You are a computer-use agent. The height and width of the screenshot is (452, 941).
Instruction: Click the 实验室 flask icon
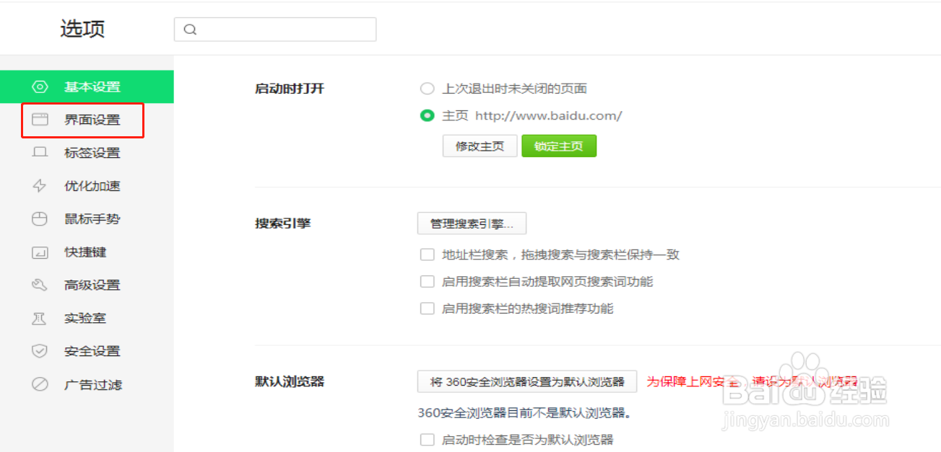coord(40,318)
